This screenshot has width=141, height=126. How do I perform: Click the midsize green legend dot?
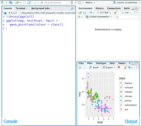click(x=121, y=92)
